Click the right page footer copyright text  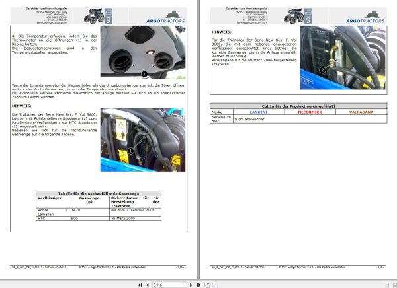[312, 267]
